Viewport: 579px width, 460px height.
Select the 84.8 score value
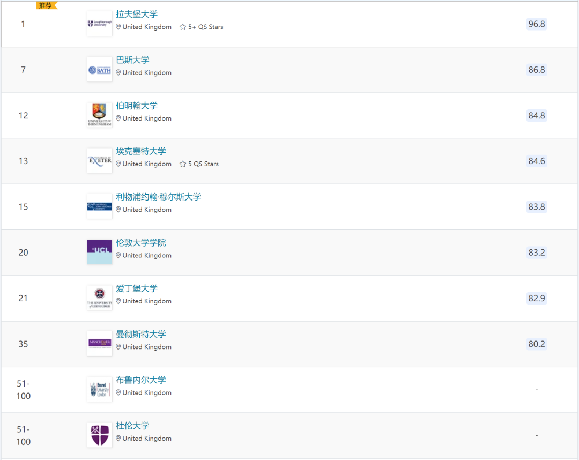pyautogui.click(x=537, y=116)
